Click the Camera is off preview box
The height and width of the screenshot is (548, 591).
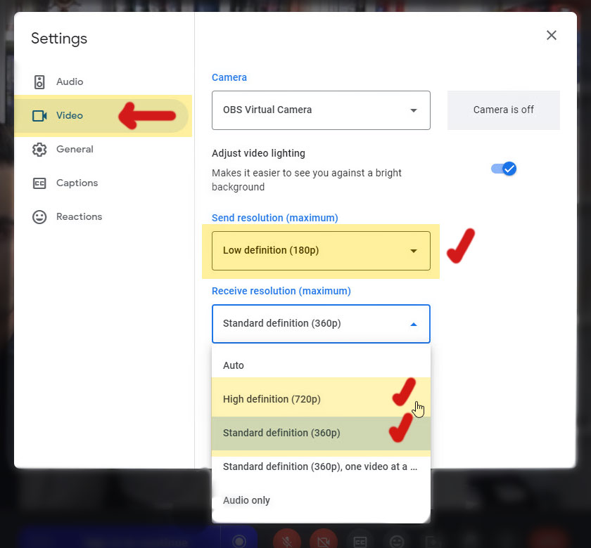[x=504, y=110]
